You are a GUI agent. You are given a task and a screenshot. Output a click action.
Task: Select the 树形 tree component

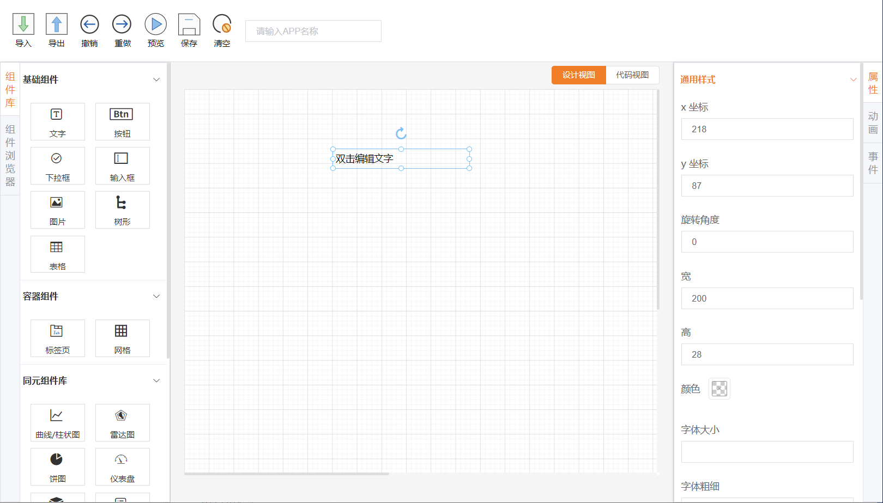tap(122, 210)
